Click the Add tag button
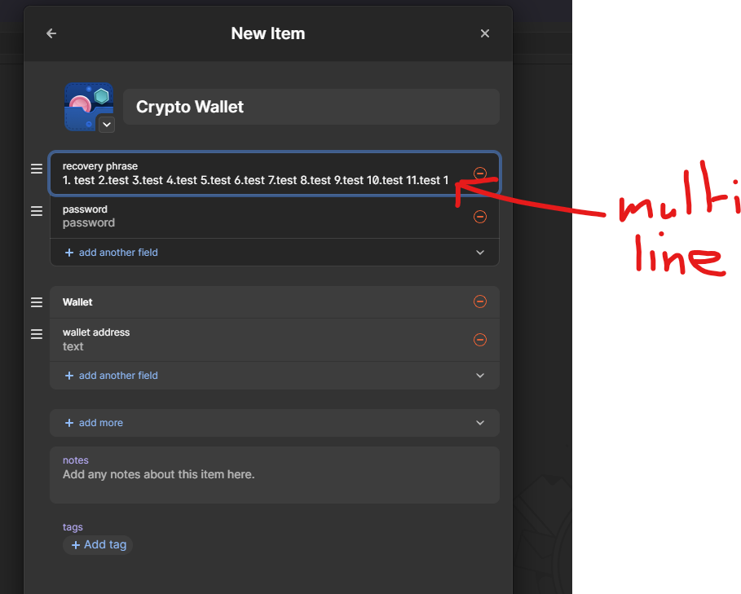This screenshot has width=741, height=594. 99,544
